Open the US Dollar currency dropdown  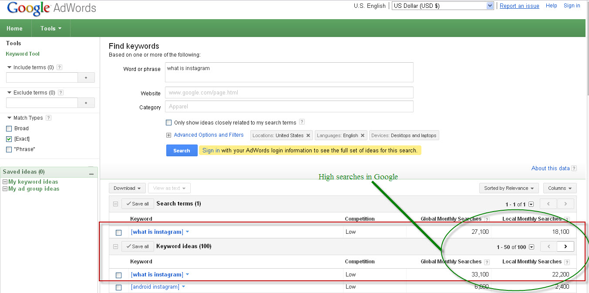(x=443, y=6)
